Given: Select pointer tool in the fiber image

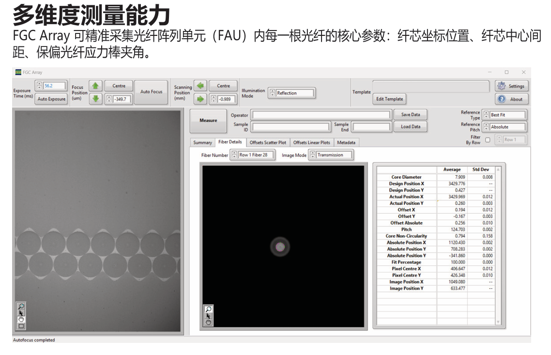Looking at the screenshot, I should (208, 316).
